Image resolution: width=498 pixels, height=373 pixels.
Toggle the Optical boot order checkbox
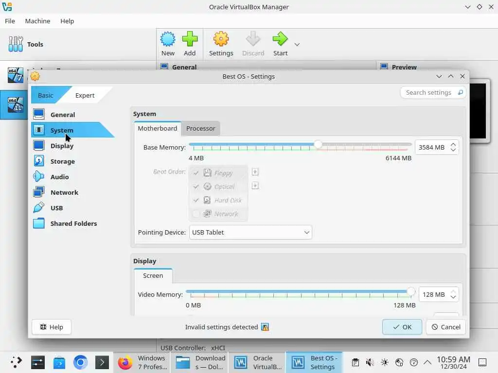(x=196, y=186)
